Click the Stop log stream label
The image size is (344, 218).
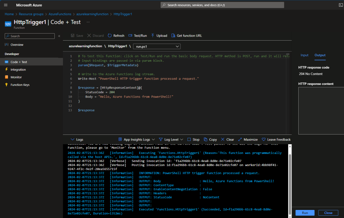[196, 140]
